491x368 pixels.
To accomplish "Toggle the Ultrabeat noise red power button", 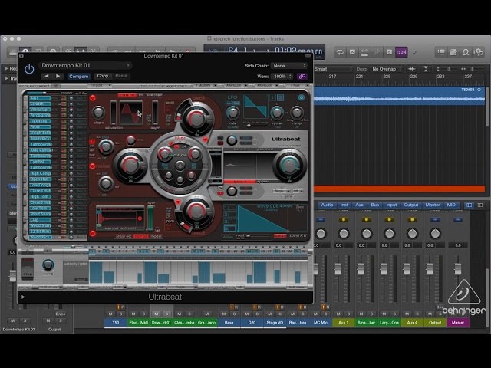I will pos(92,166).
